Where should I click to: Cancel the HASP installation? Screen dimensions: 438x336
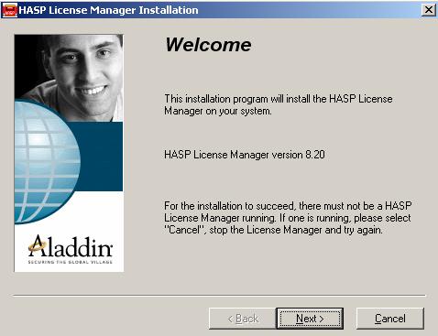click(x=390, y=319)
